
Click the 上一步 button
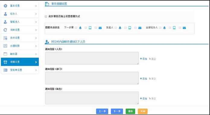point(102,111)
